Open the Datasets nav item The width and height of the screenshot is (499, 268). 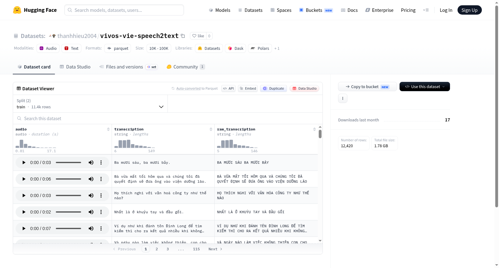(250, 10)
